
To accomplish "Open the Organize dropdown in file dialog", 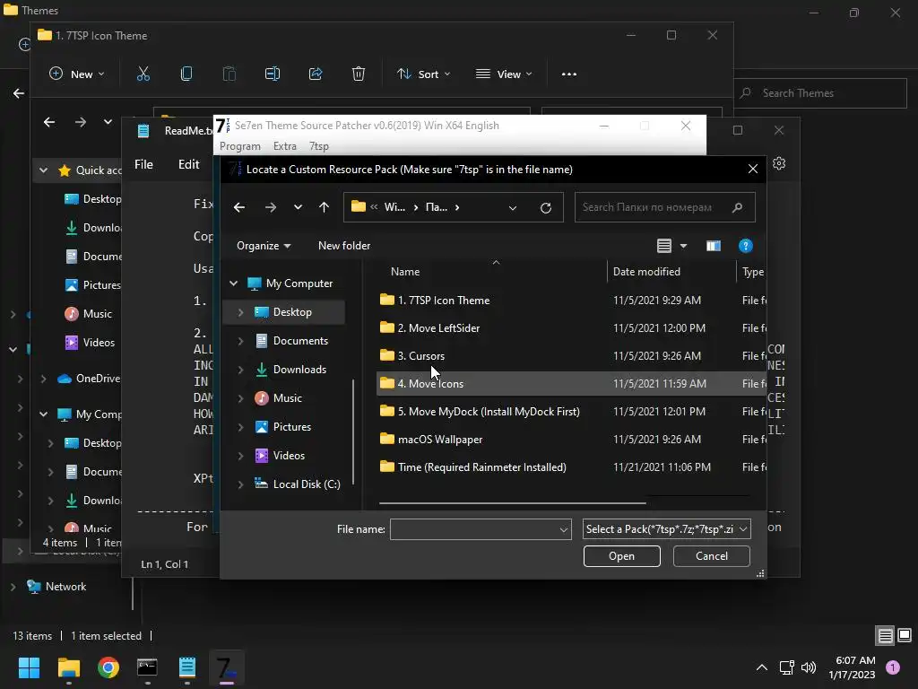I will click(264, 246).
